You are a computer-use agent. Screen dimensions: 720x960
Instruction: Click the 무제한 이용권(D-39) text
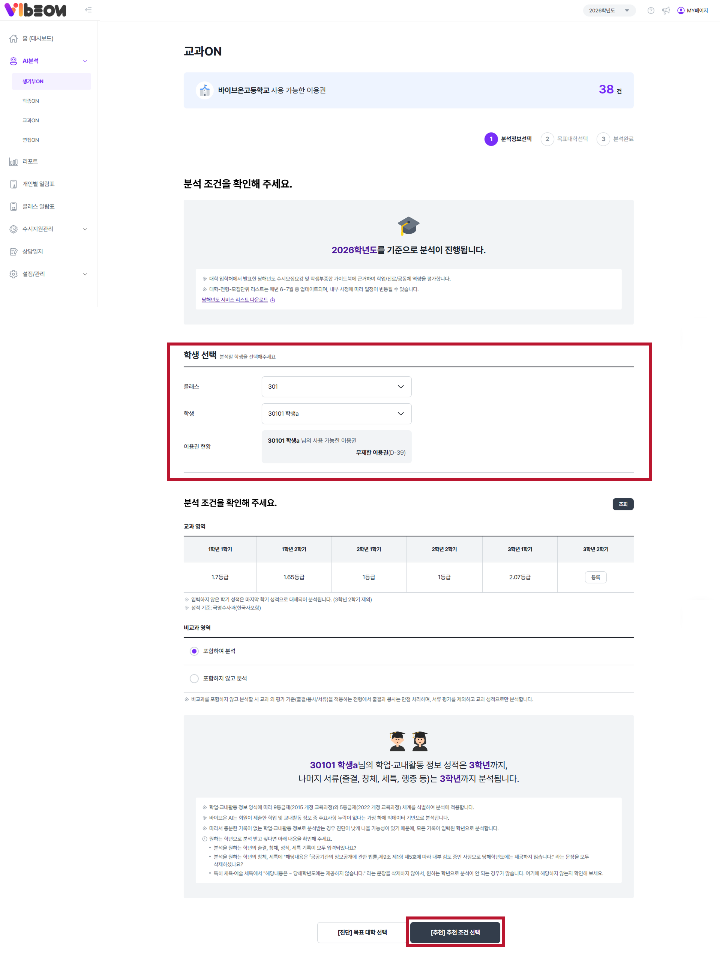pos(381,453)
